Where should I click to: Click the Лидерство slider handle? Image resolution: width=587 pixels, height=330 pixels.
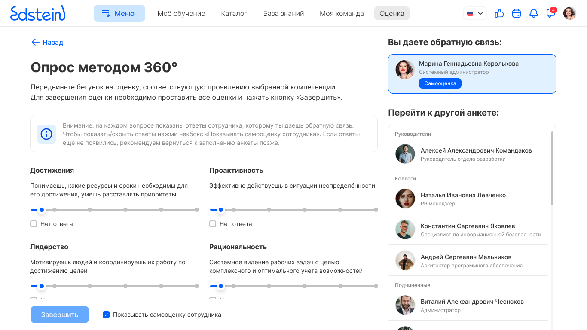pos(42,286)
